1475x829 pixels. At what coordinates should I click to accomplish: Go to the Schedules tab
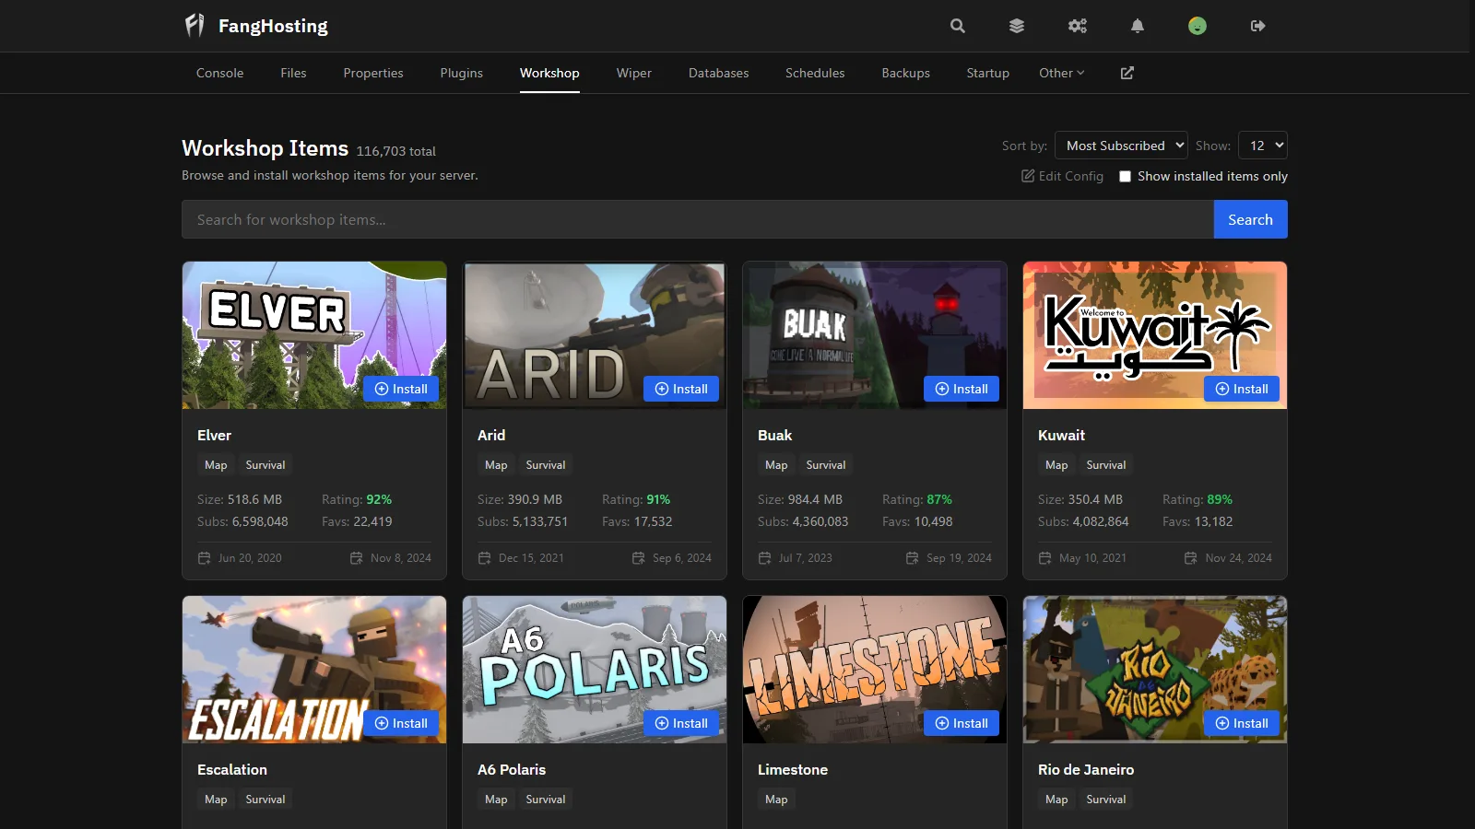815,73
